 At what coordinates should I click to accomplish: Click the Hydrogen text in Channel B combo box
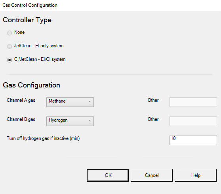[x=58, y=120]
